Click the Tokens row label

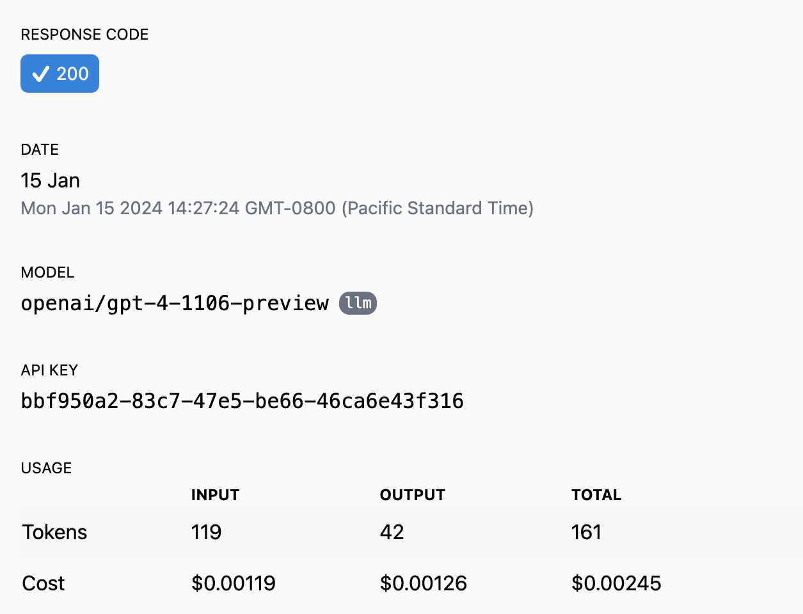[x=54, y=531]
